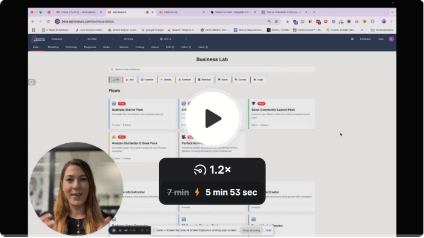
Task: Open the zoom magnifier in address bar
Action: coord(269,22)
